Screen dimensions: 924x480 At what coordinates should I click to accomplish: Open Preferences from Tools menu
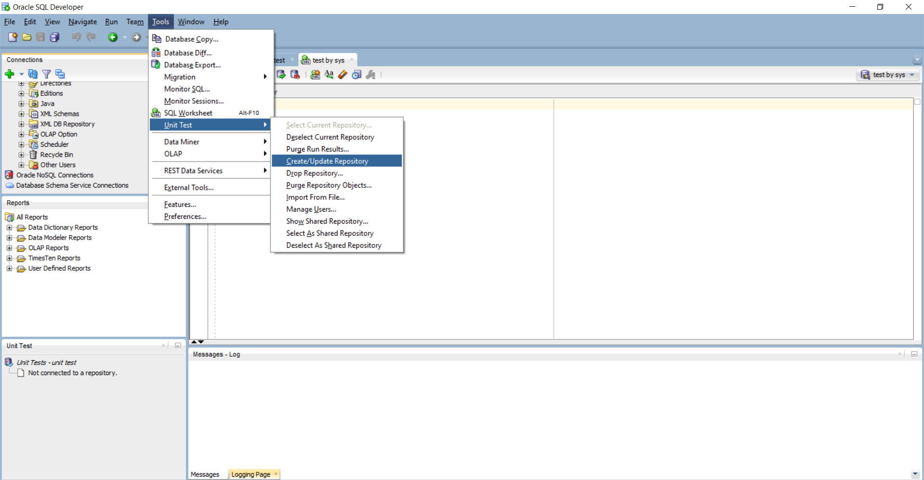(210, 216)
